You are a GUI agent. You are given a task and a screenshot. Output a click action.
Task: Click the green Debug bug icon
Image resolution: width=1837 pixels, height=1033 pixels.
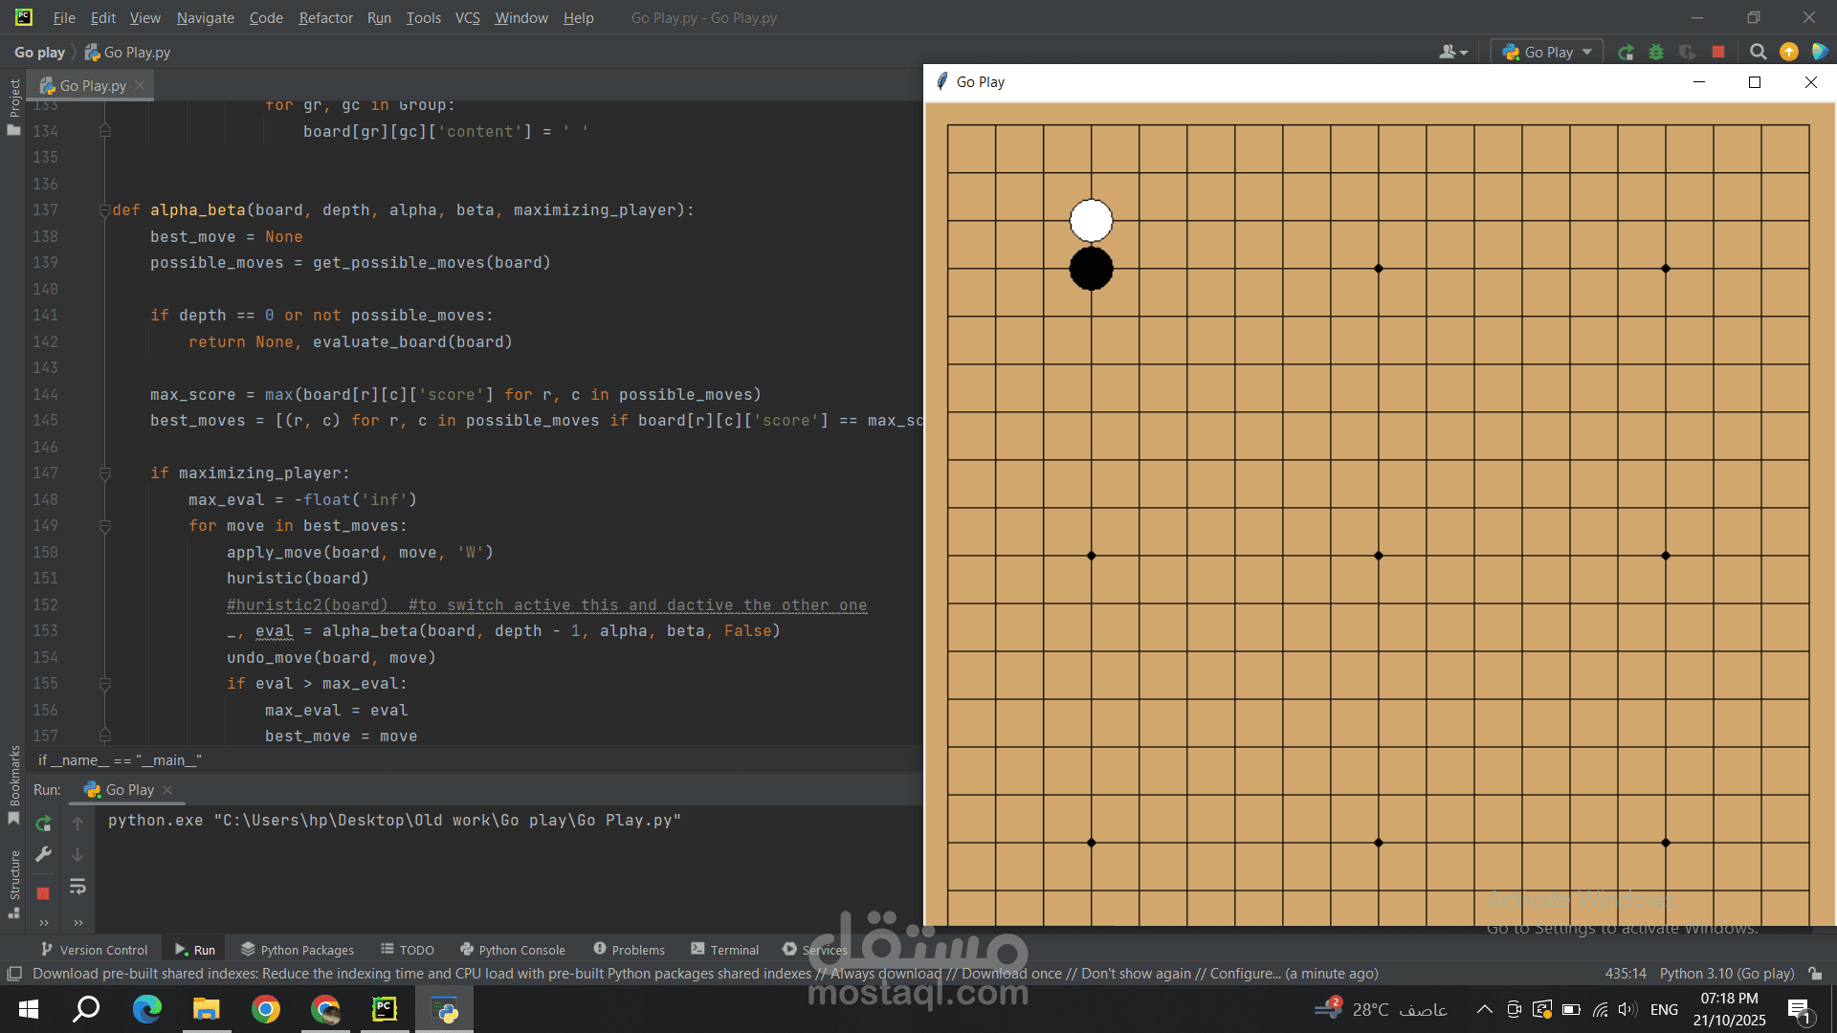click(1656, 53)
